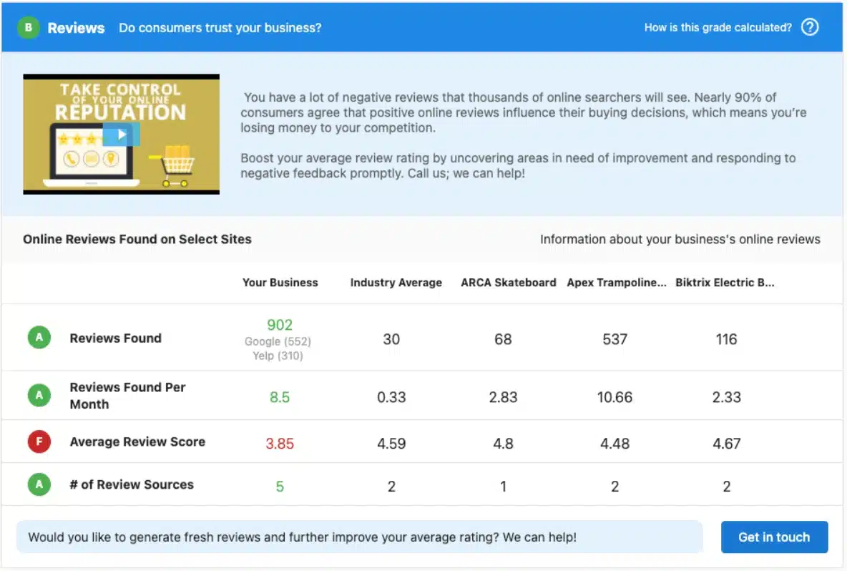Click the red F badge for Average Review Score
The image size is (847, 571).
39,441
